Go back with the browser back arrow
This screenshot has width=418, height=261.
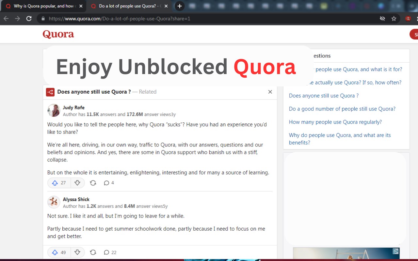pyautogui.click(x=6, y=19)
